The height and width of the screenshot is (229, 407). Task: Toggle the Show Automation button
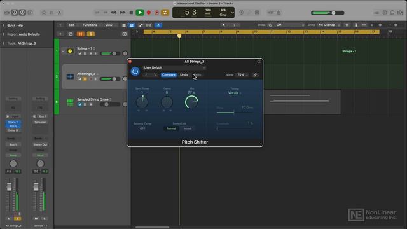[x=141, y=25]
